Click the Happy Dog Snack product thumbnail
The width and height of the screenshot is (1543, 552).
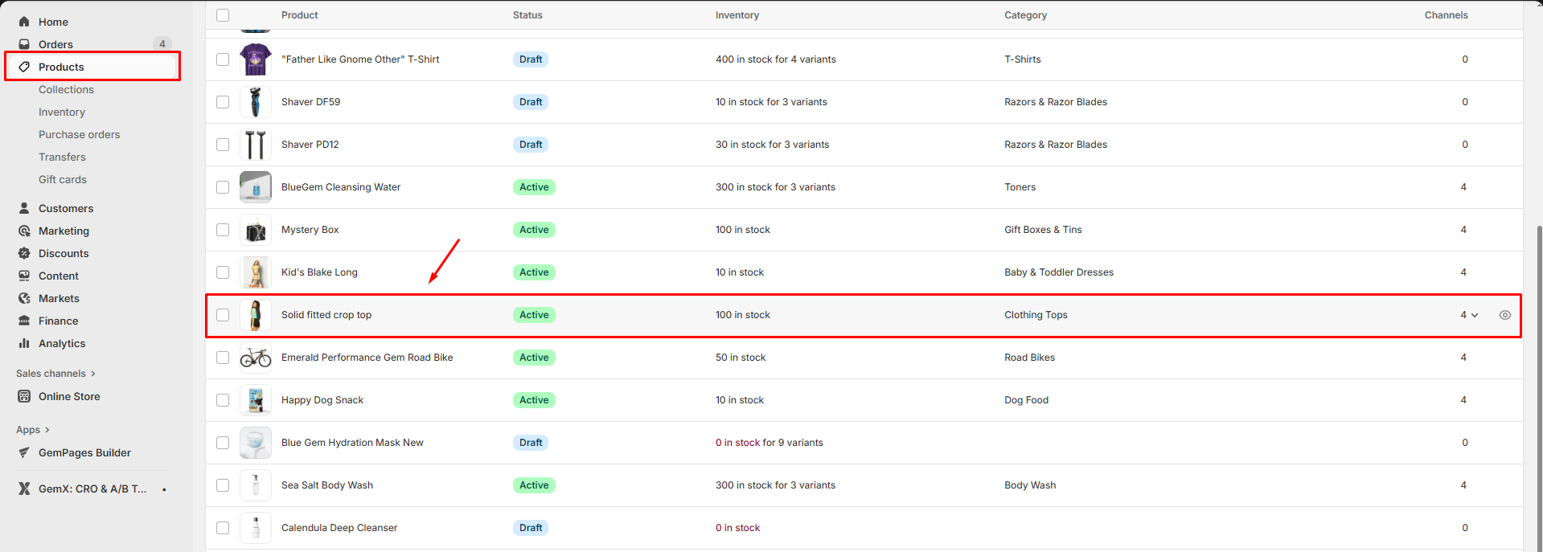coord(256,400)
